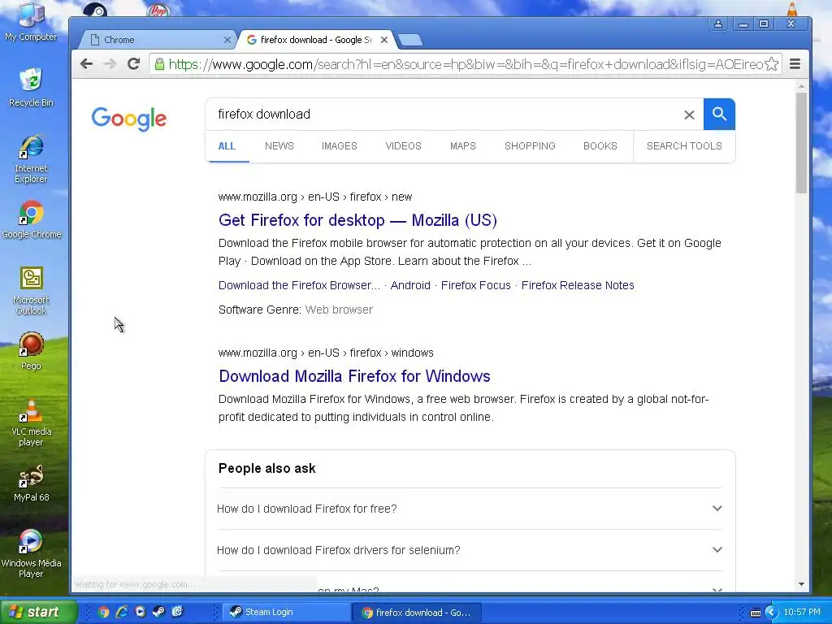Open SEARCH TOOLS options
This screenshot has height=624, width=832.
pos(684,146)
